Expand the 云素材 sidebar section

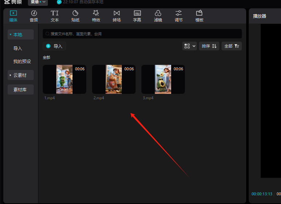(20, 75)
